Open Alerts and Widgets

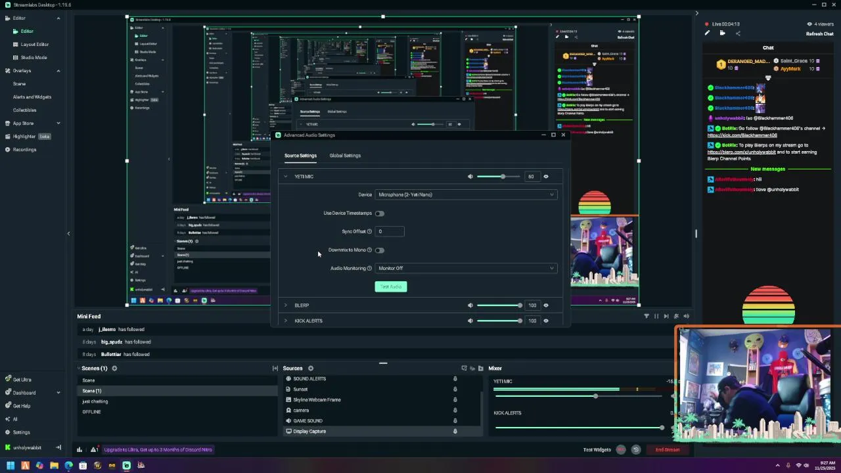pyautogui.click(x=32, y=97)
